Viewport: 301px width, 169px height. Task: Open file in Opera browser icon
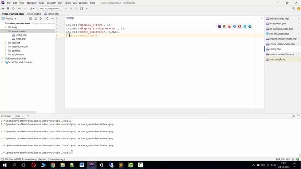(x=239, y=26)
